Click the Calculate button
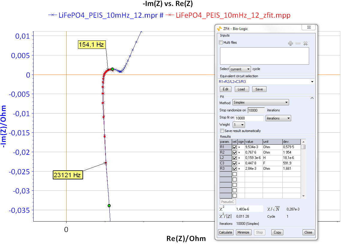 coord(225,232)
